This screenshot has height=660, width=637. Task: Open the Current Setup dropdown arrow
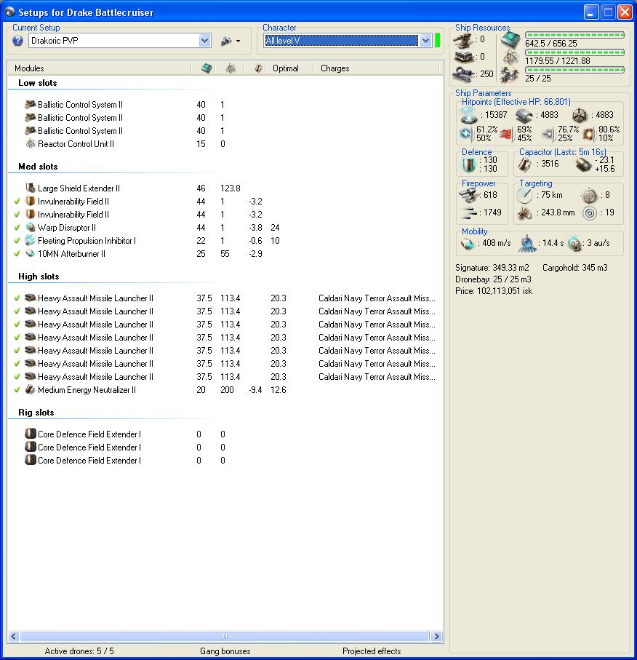click(x=204, y=41)
